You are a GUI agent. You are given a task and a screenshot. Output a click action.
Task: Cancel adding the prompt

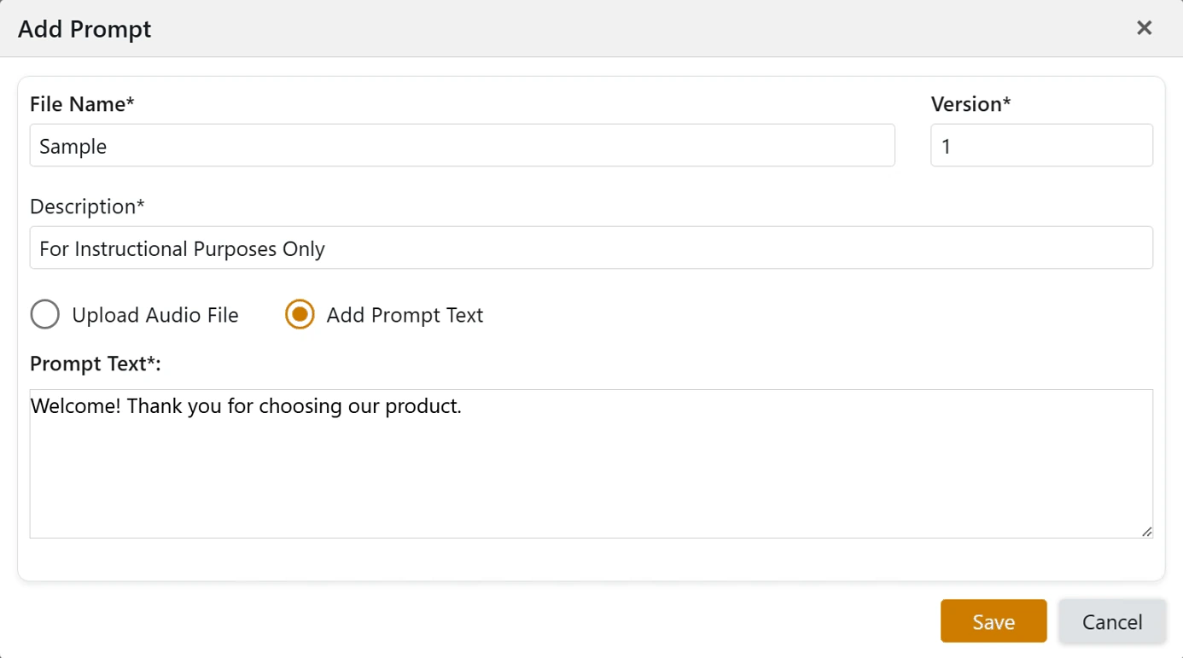click(1112, 621)
